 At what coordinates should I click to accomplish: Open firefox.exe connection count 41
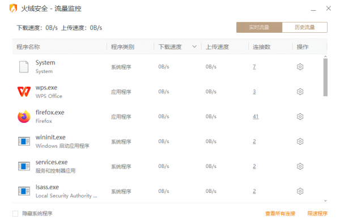pyautogui.click(x=256, y=117)
